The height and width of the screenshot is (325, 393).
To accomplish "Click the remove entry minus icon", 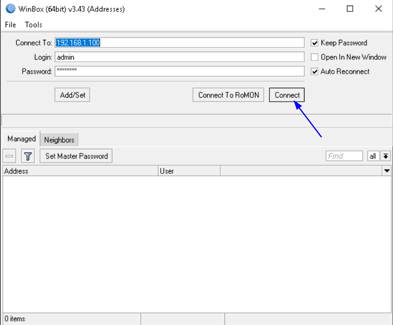I will (x=9, y=156).
